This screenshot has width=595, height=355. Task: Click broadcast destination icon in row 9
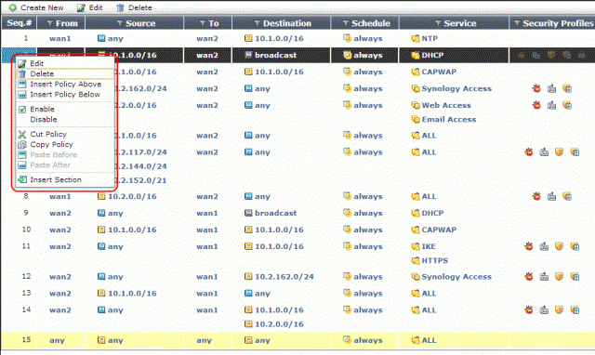click(248, 213)
